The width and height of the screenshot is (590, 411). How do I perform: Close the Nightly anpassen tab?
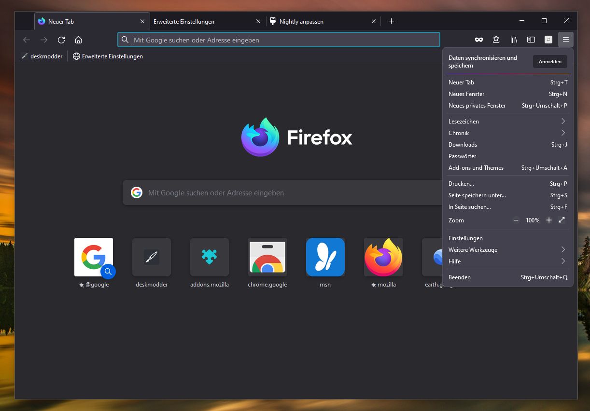374,21
